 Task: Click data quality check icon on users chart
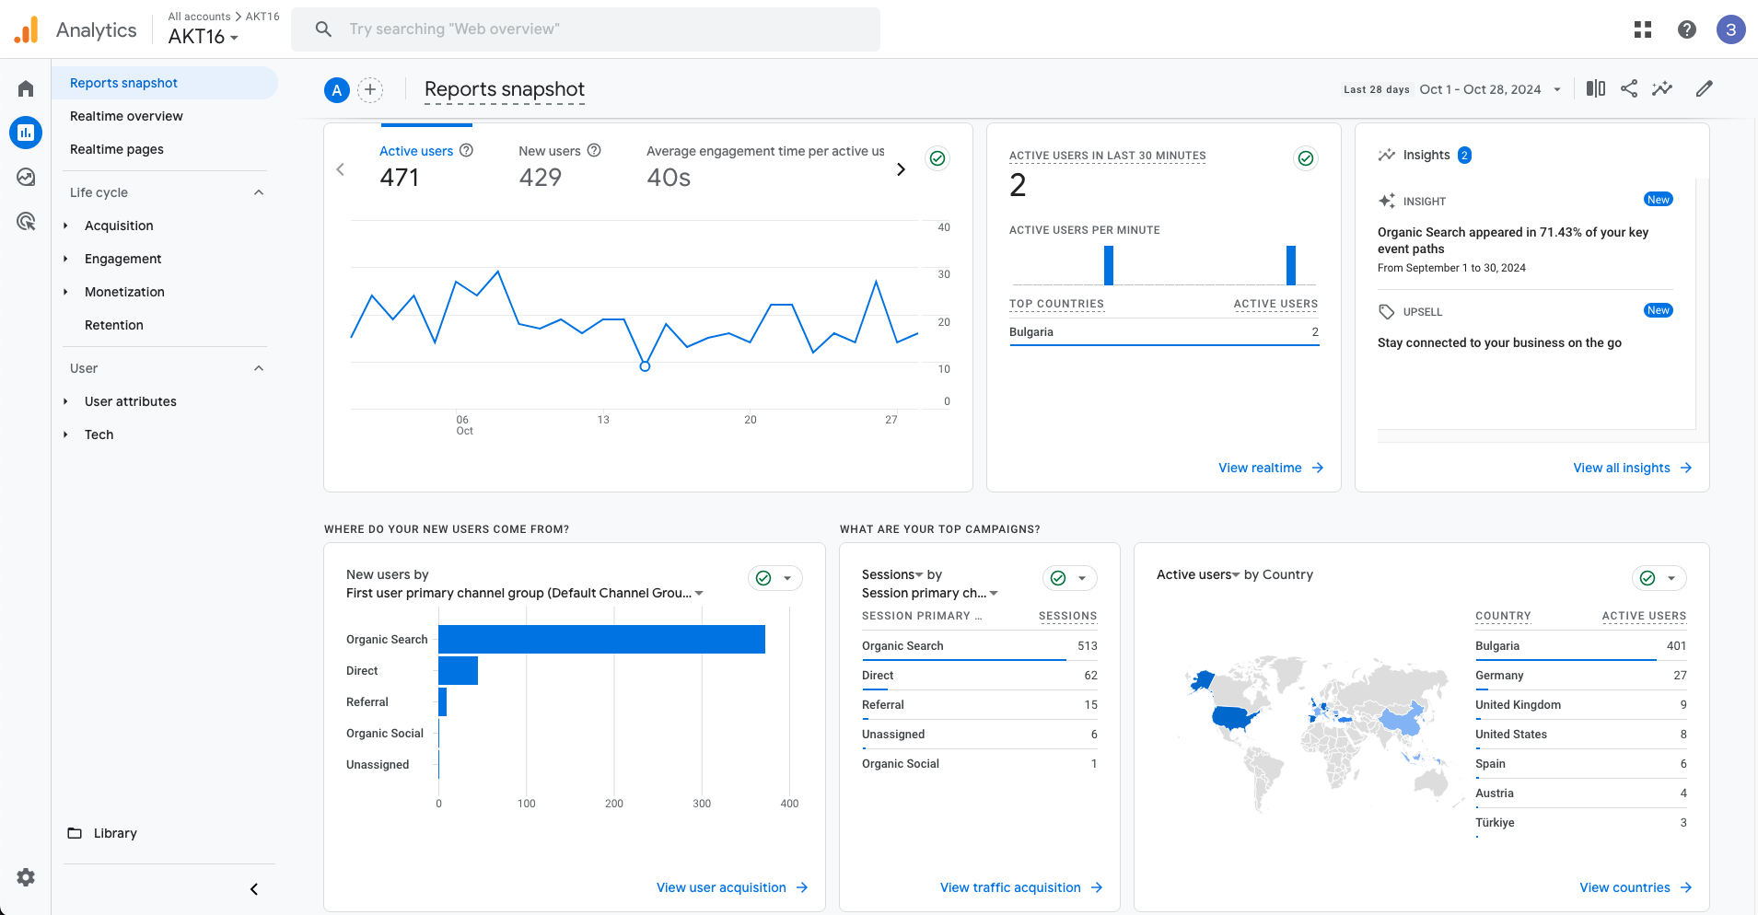[937, 158]
